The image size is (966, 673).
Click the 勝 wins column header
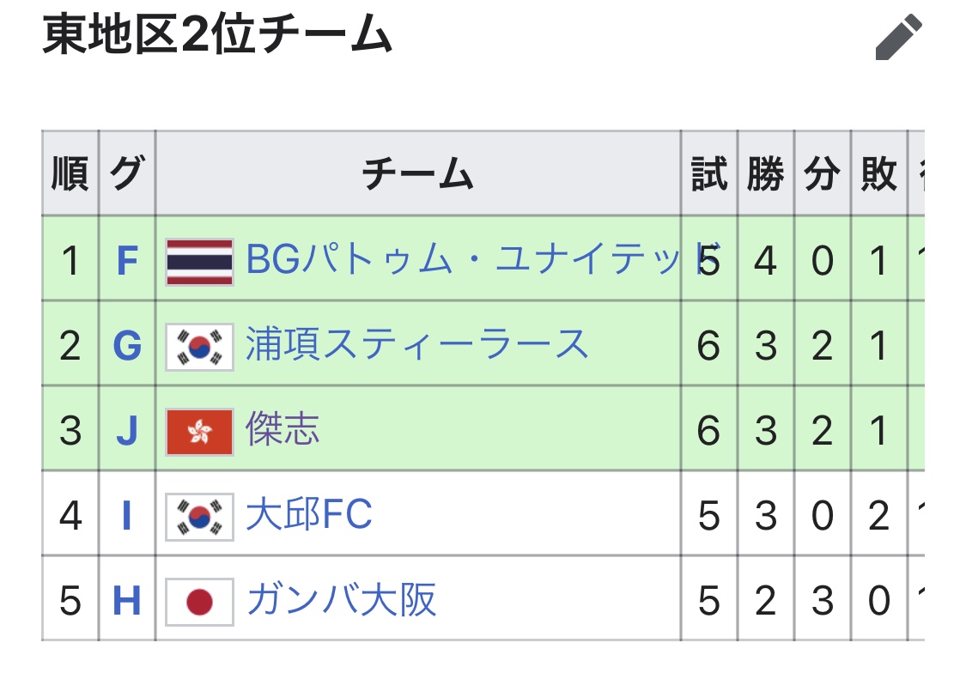(x=765, y=174)
